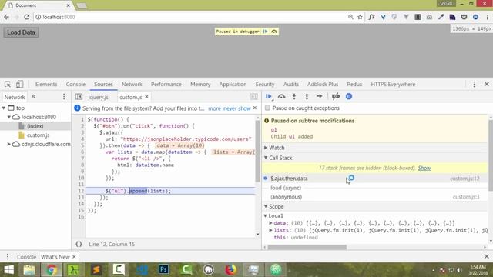Screen dimensions: 493x277
Task: Select $.ajax.then.data stack frame
Action: click(375, 178)
